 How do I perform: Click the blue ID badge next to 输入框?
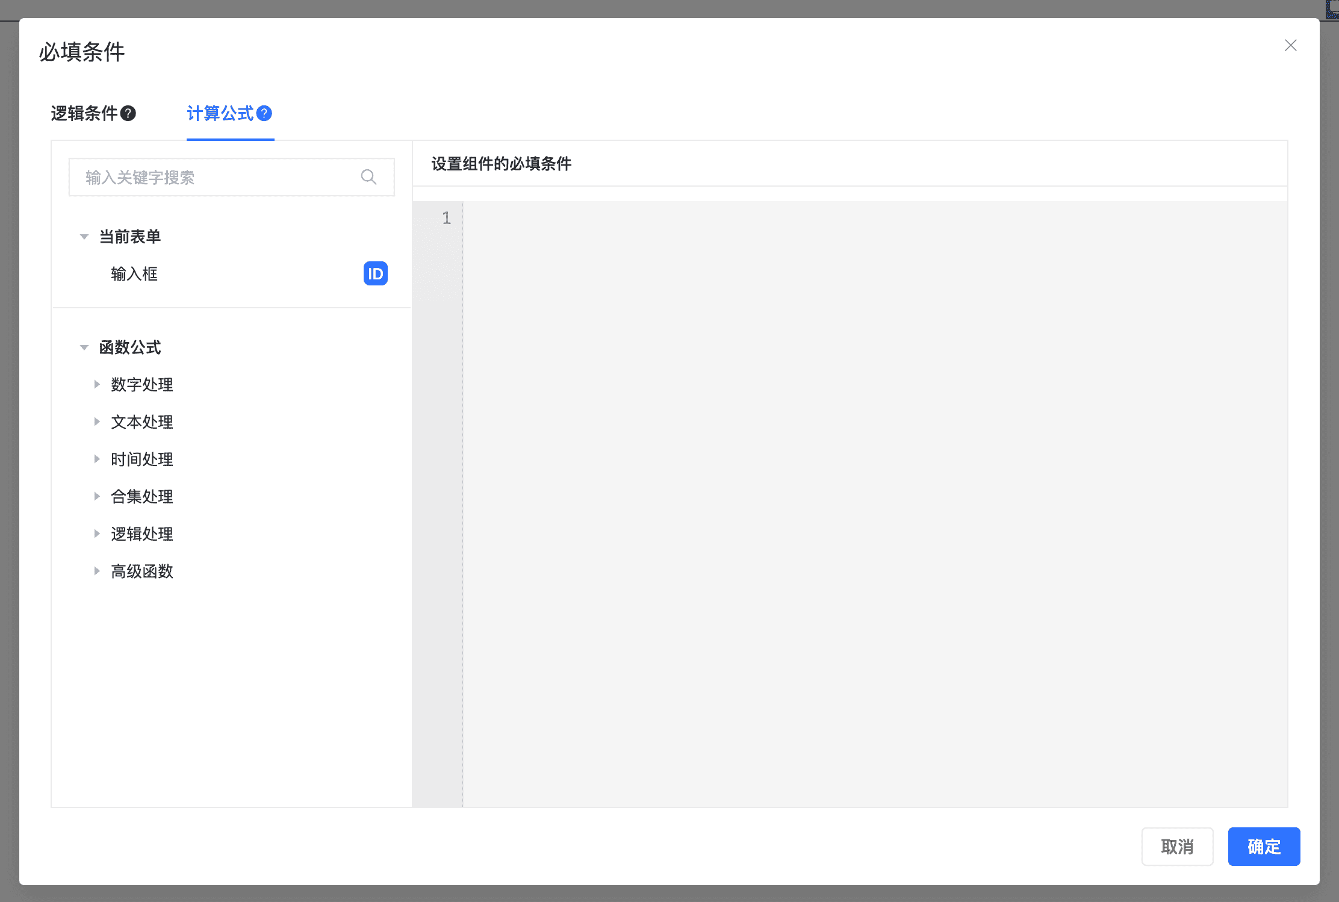(375, 274)
